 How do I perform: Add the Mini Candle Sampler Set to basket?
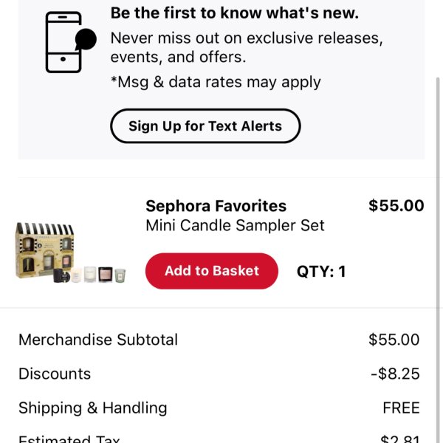coord(212,271)
